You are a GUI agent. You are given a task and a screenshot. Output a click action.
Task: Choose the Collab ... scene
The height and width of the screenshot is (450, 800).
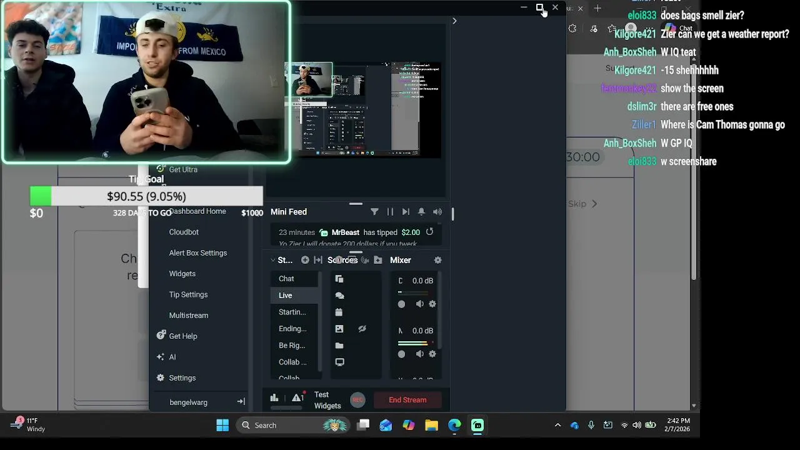pyautogui.click(x=295, y=362)
